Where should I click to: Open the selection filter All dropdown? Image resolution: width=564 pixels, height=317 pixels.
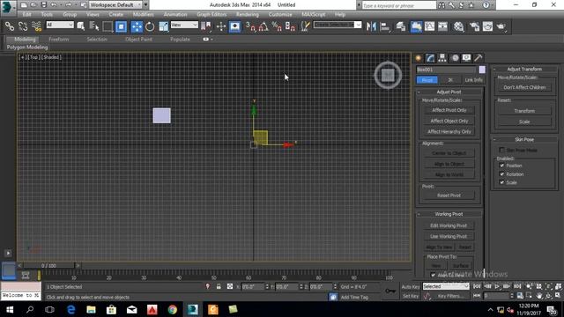pos(60,25)
